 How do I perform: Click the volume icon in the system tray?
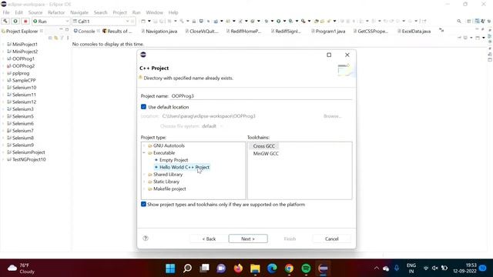coord(435,268)
